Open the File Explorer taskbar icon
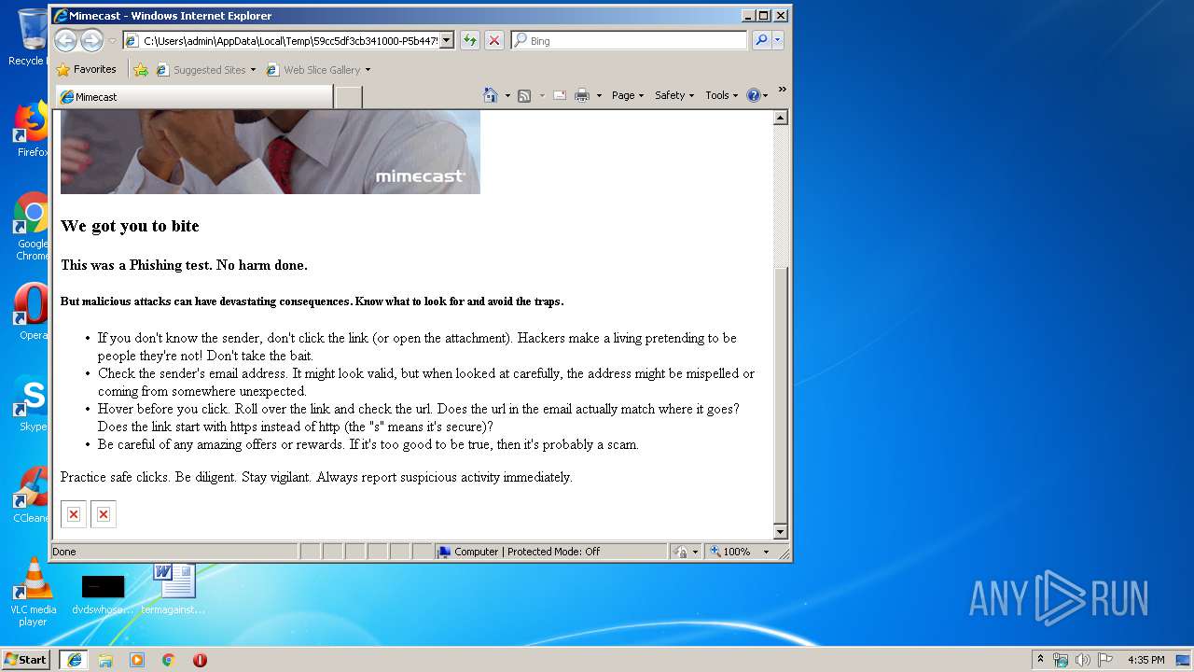The image size is (1194, 672). [x=105, y=660]
